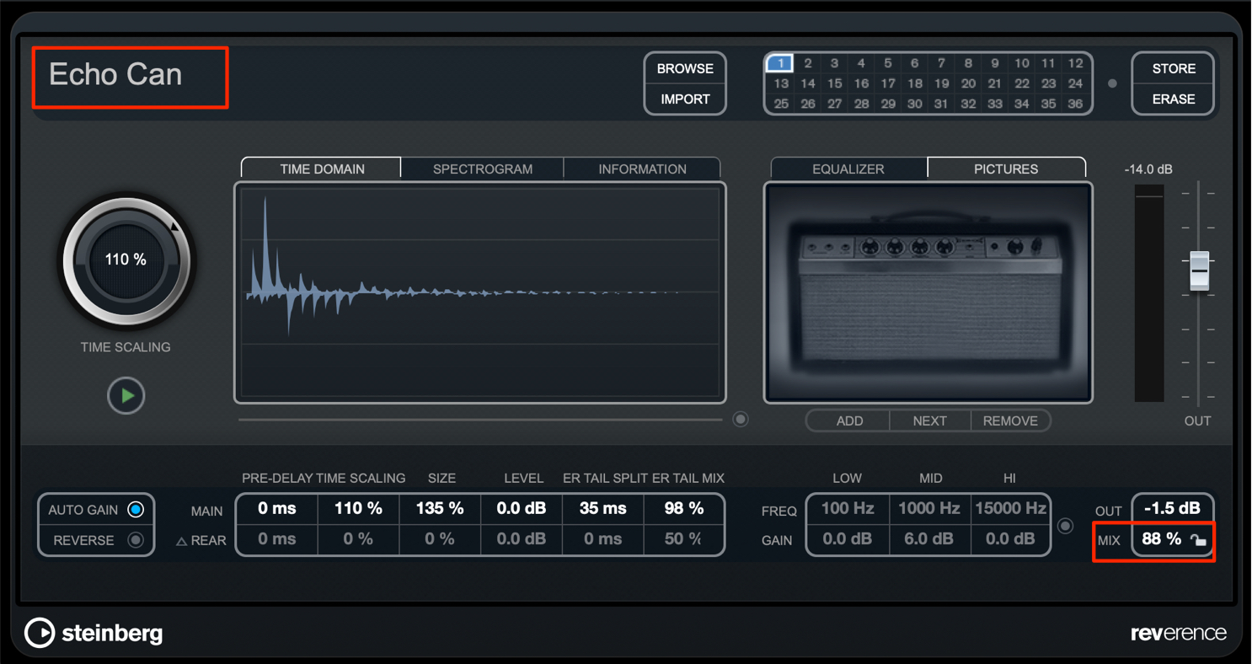Click the STORE button
Viewport: 1252px width, 664px height.
pyautogui.click(x=1174, y=68)
